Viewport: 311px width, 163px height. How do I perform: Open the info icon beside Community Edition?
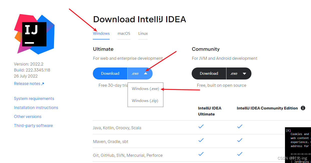coord(303,108)
